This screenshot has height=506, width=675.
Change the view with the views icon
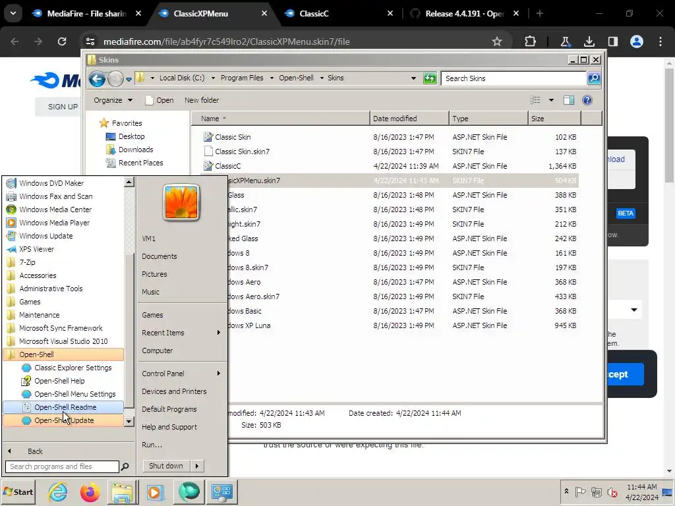[x=535, y=100]
